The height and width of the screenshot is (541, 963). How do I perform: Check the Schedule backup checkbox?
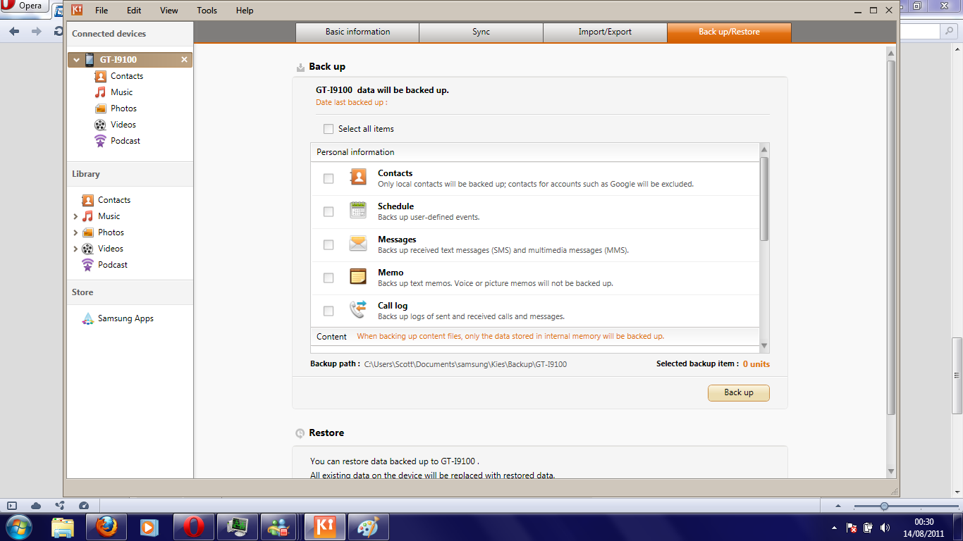(329, 212)
